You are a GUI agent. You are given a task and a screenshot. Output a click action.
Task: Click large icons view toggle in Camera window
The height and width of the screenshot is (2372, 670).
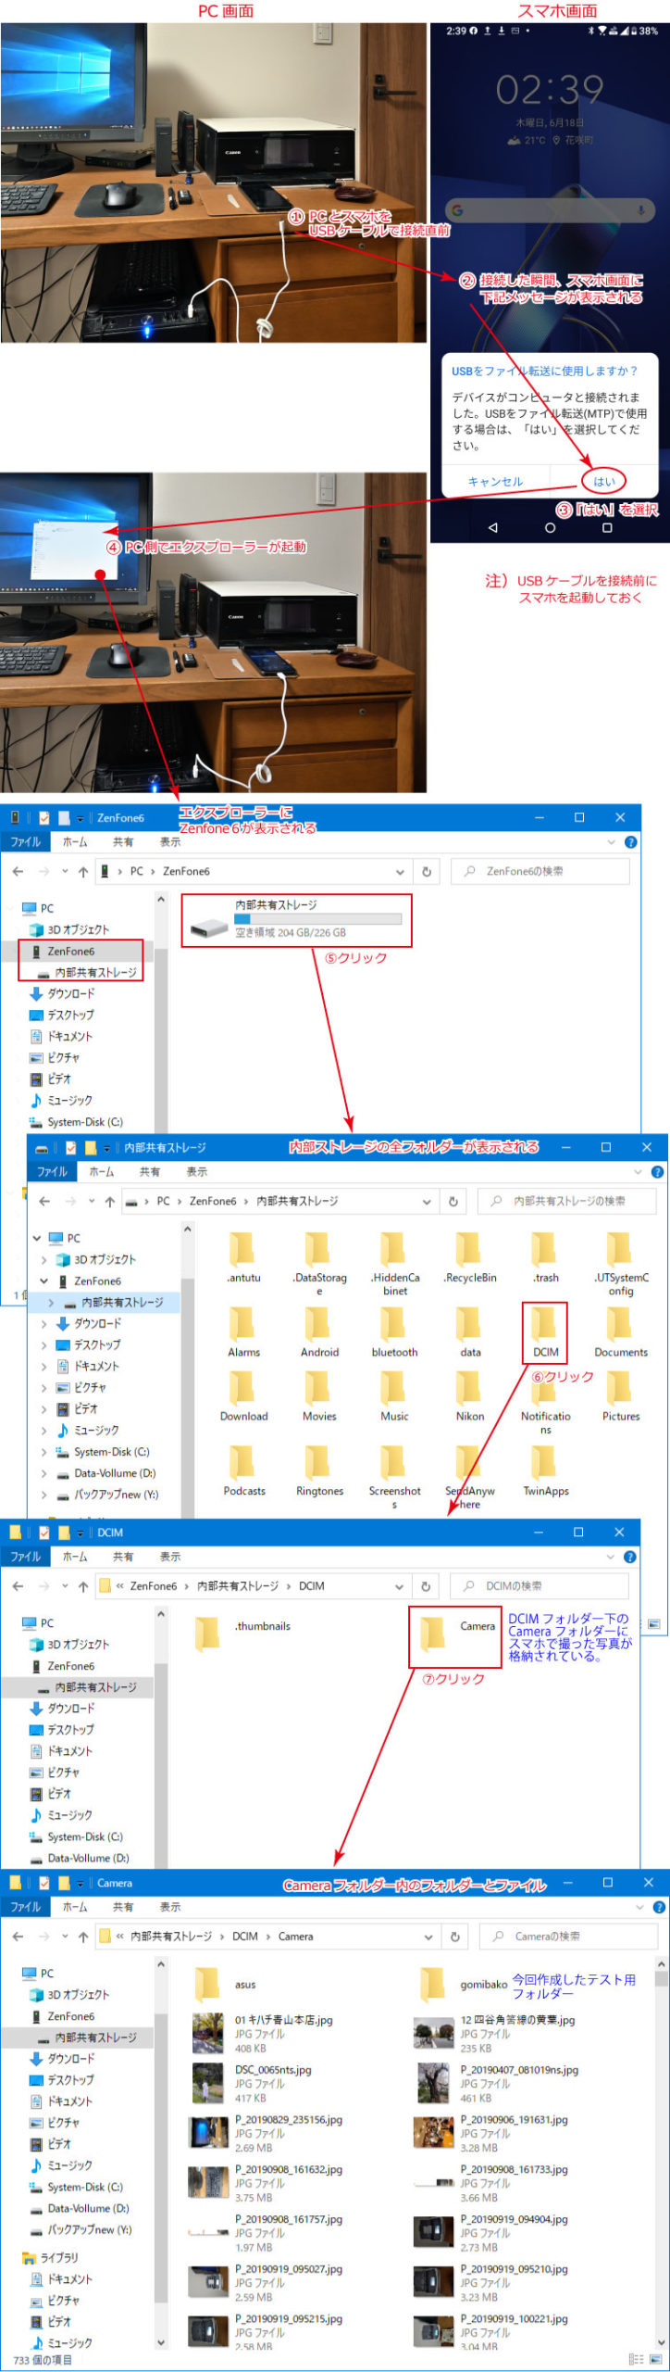pyautogui.click(x=656, y=2359)
